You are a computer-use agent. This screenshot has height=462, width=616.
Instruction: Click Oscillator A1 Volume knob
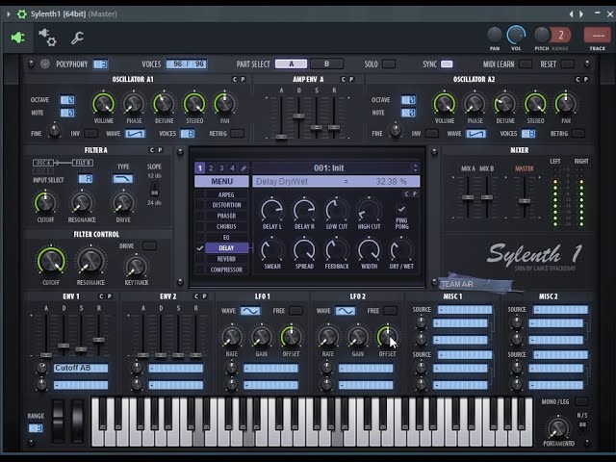103,104
